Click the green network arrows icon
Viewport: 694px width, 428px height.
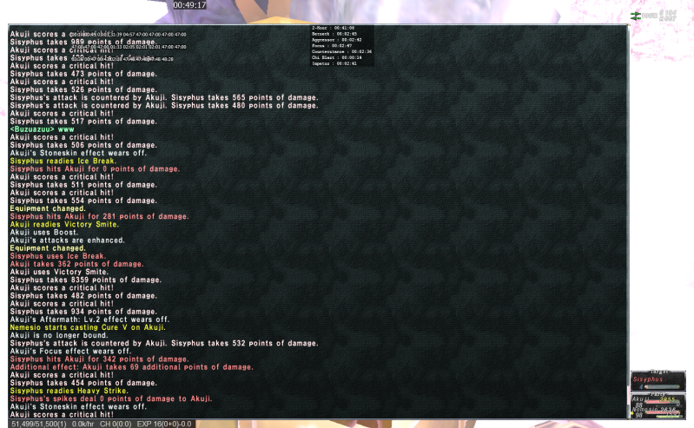pos(636,16)
